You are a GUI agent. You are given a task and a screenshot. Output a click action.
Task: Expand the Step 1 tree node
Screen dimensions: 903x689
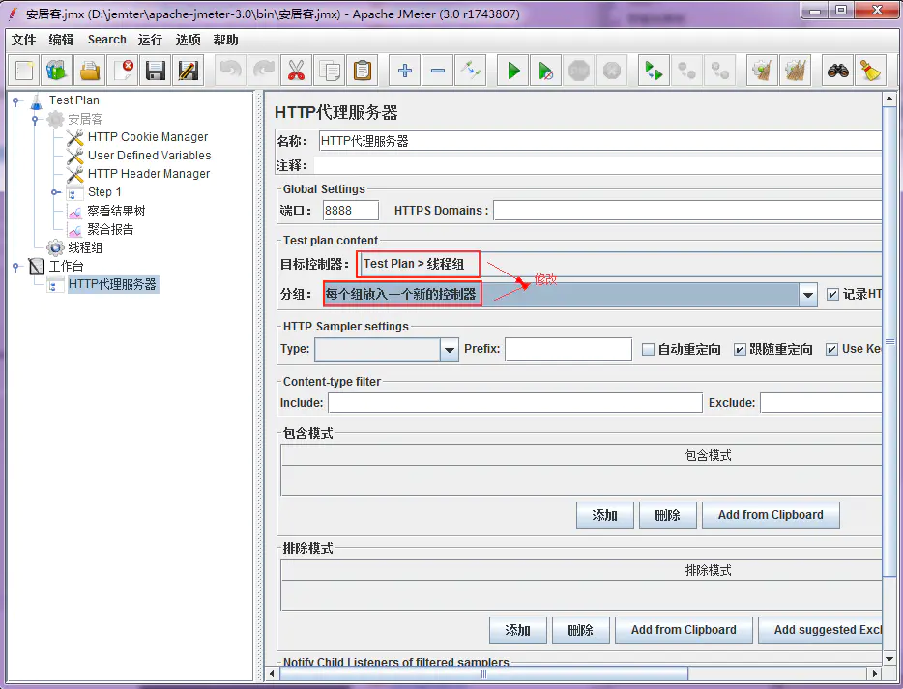click(55, 192)
